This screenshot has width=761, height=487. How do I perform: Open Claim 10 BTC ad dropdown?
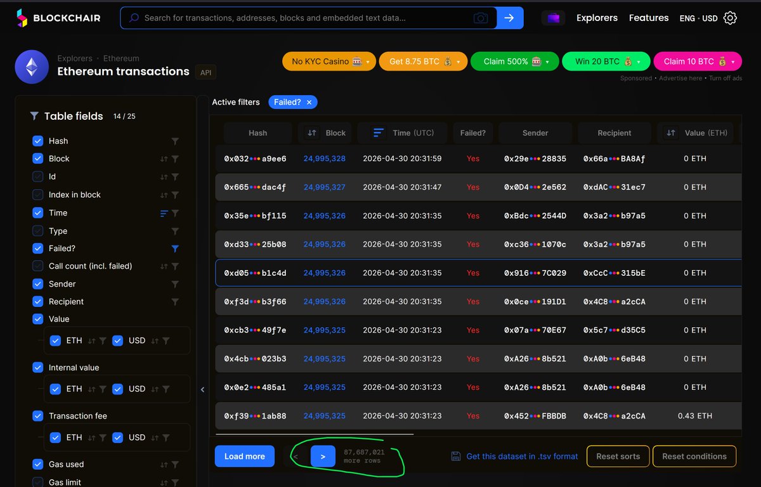pos(698,62)
